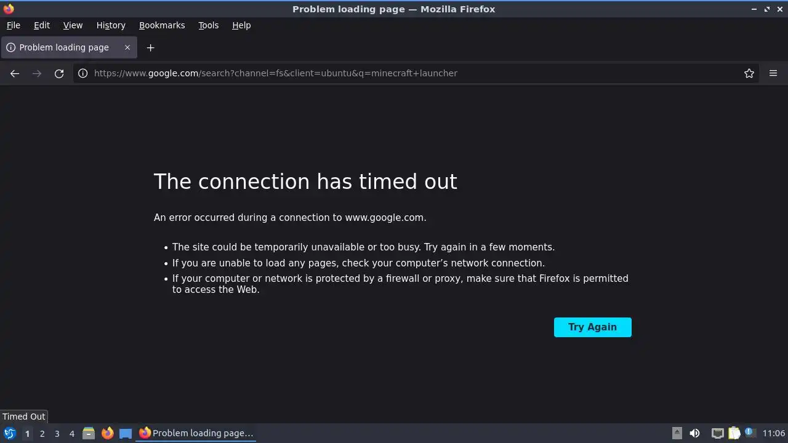Click the bullet about site temporarily unavailable
The height and width of the screenshot is (443, 788).
click(x=363, y=247)
